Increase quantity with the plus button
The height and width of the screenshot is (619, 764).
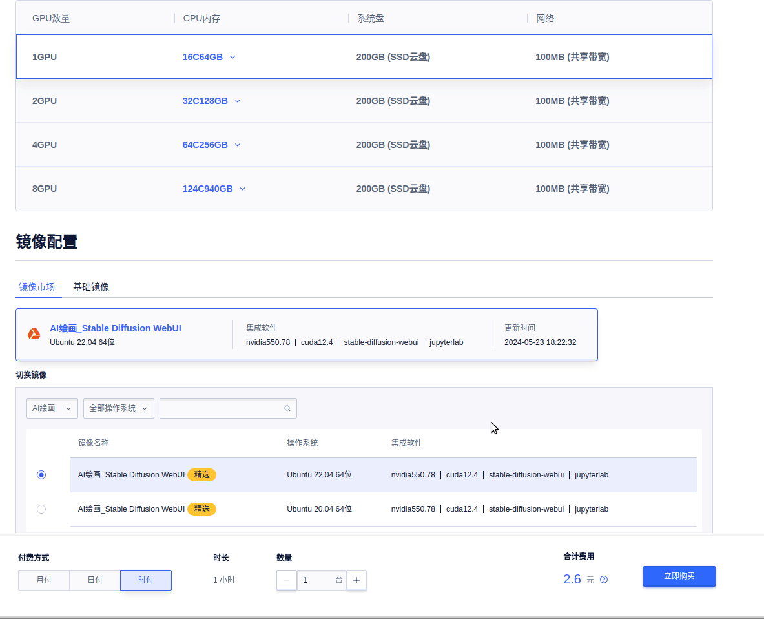(356, 580)
